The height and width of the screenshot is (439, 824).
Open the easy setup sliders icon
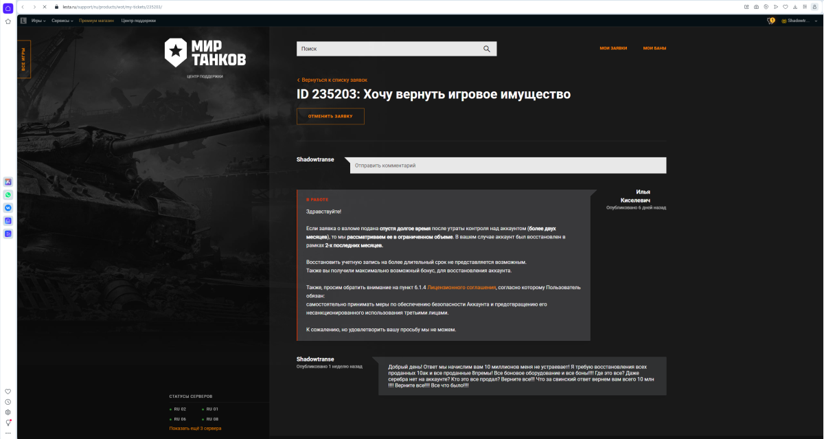point(804,7)
